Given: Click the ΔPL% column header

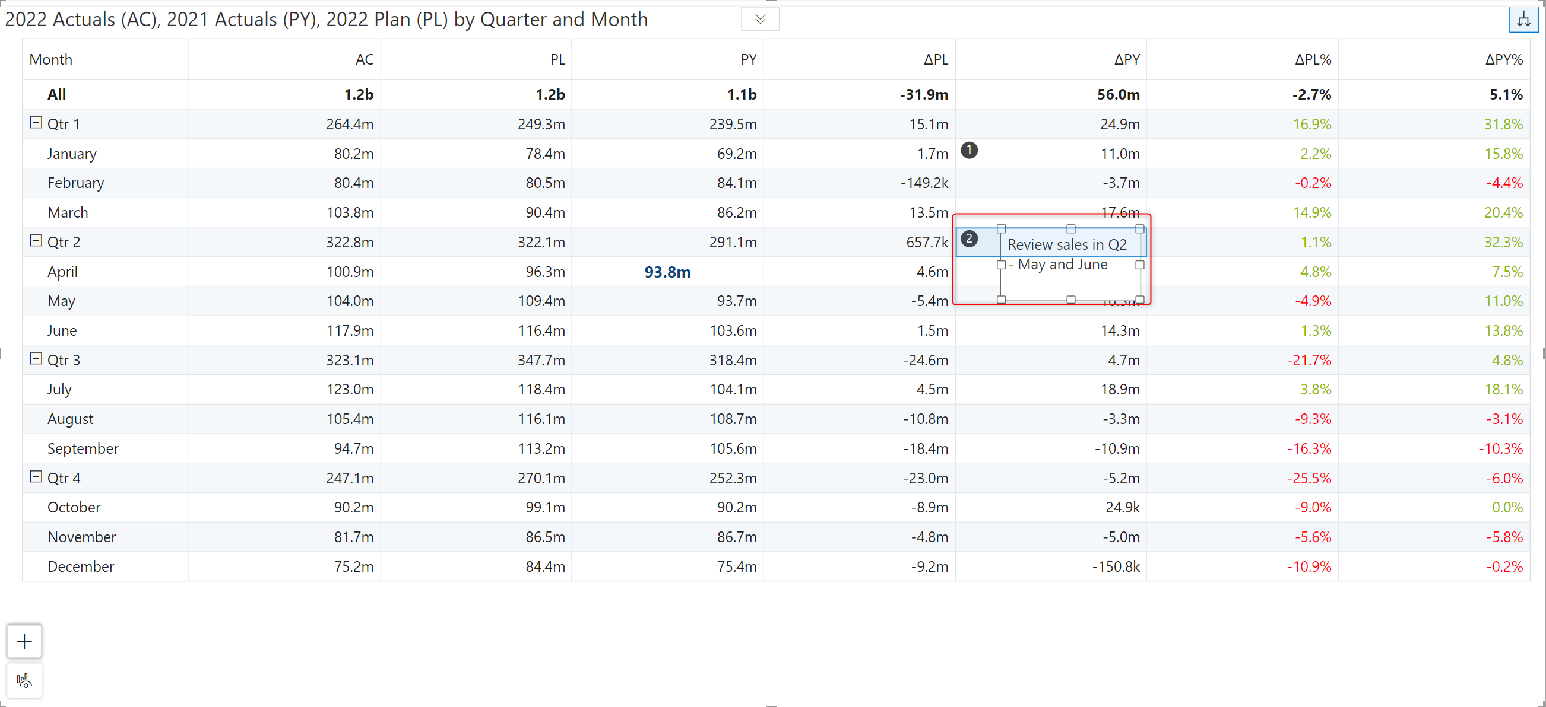Looking at the screenshot, I should (1312, 59).
